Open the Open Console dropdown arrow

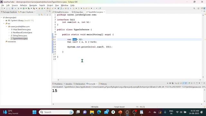(199, 83)
